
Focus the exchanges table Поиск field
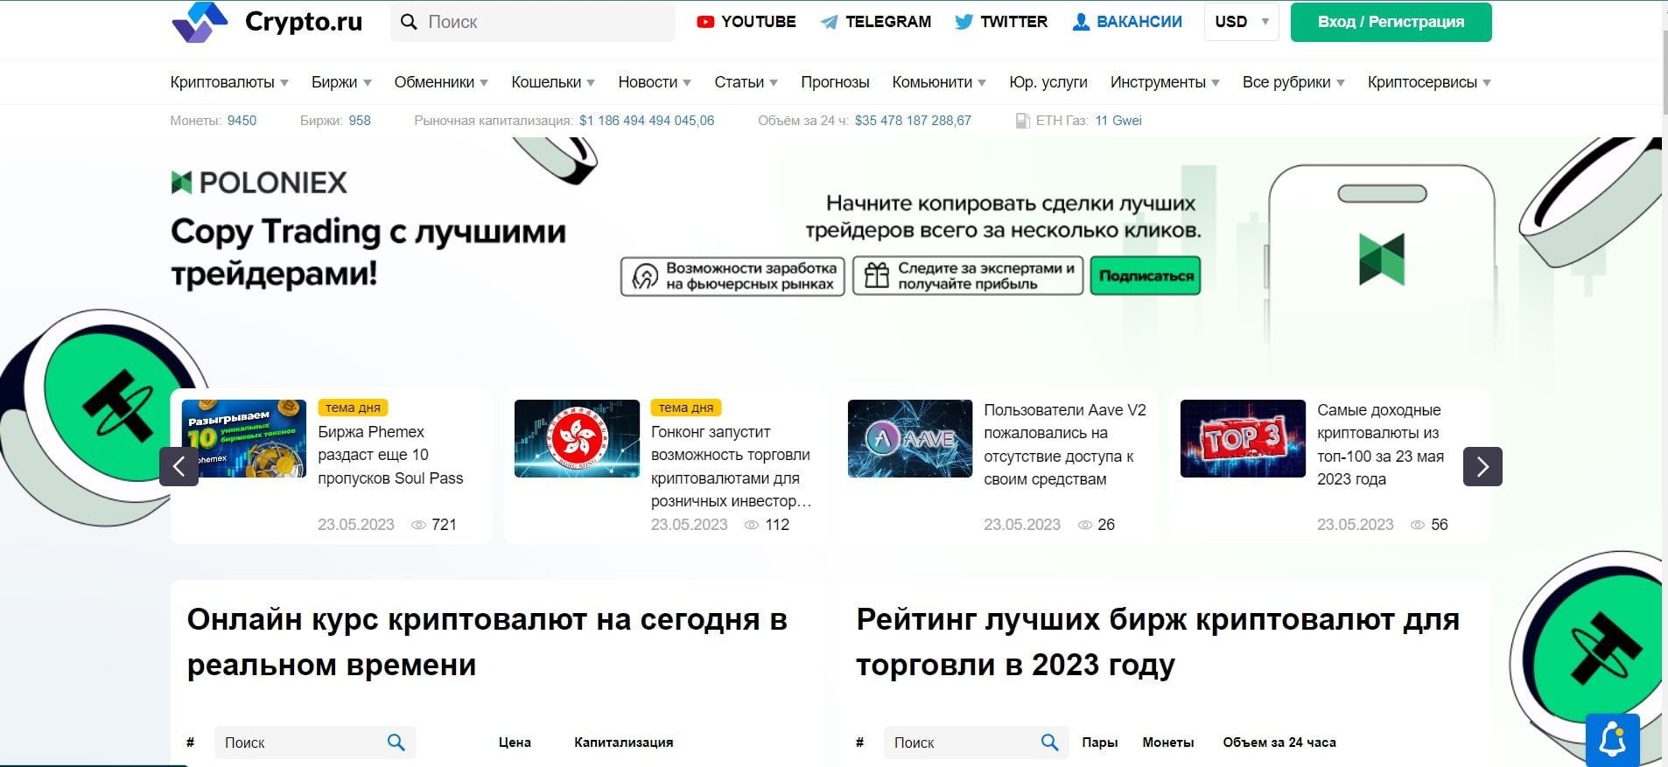(976, 743)
